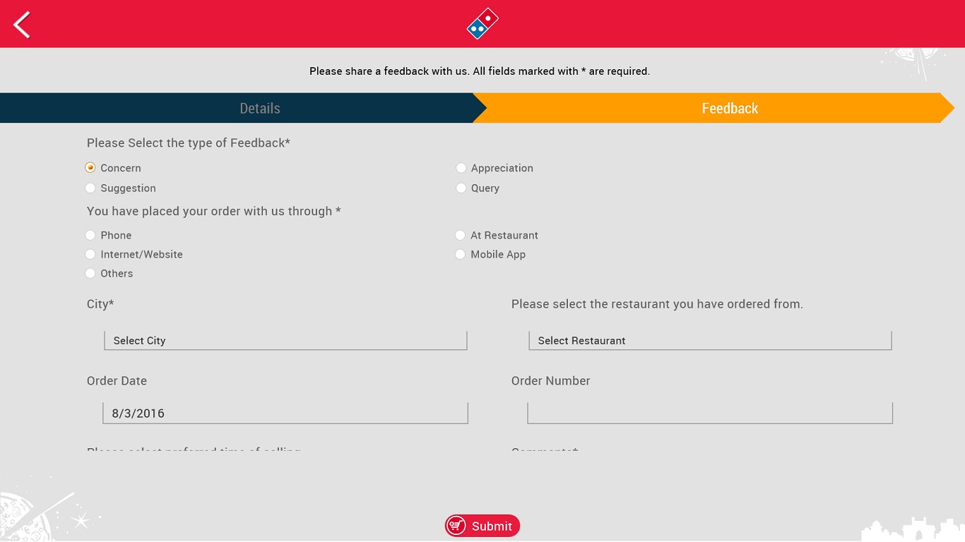Click the Domino's logo in header
The width and height of the screenshot is (965, 542).
(x=482, y=23)
